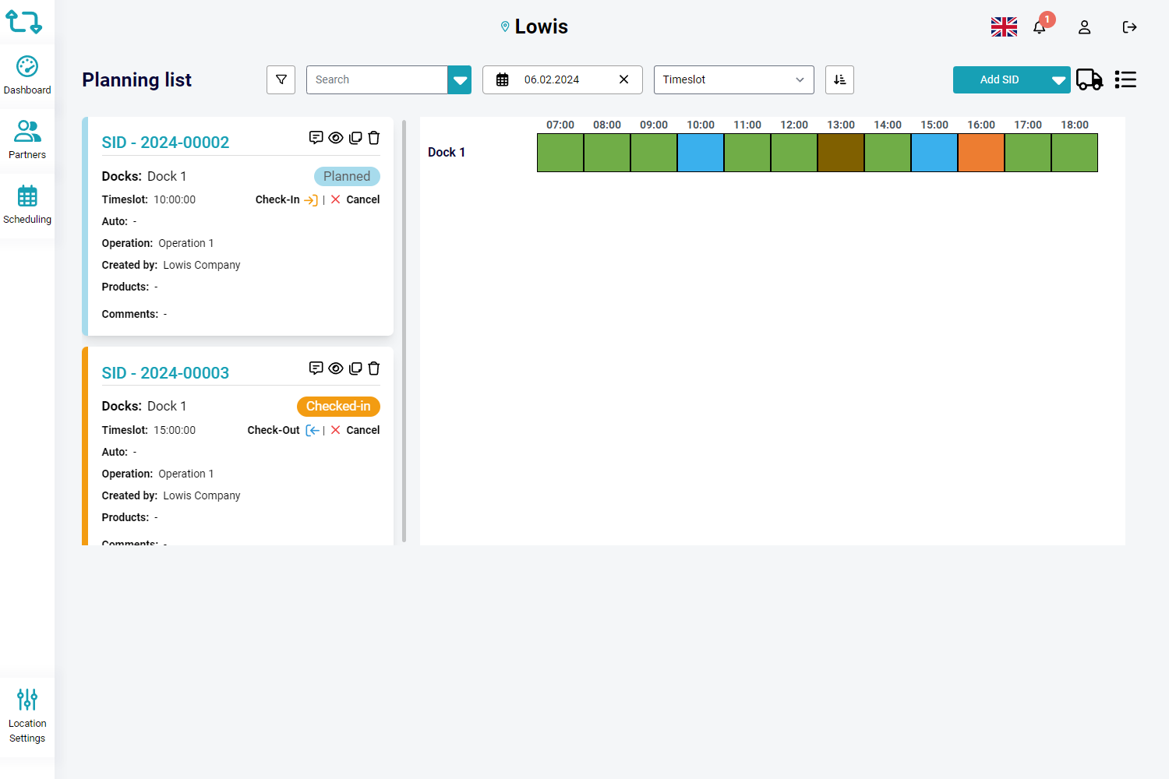Open comments for SID 2024-00003

316,368
